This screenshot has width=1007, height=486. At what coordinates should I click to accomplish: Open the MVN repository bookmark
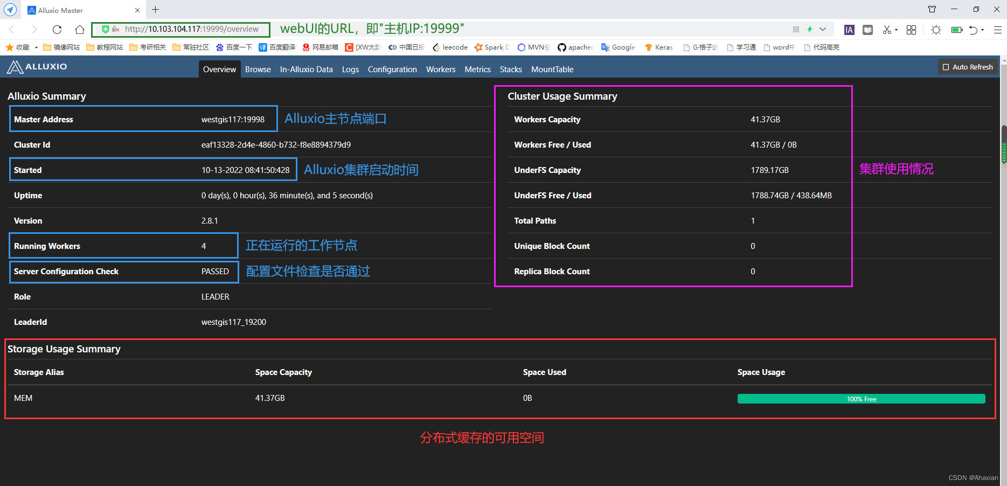point(533,47)
